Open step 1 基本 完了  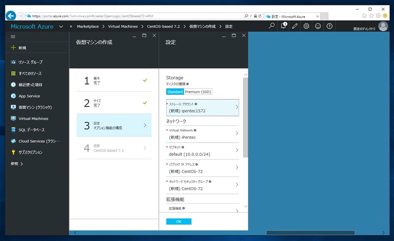click(x=114, y=80)
